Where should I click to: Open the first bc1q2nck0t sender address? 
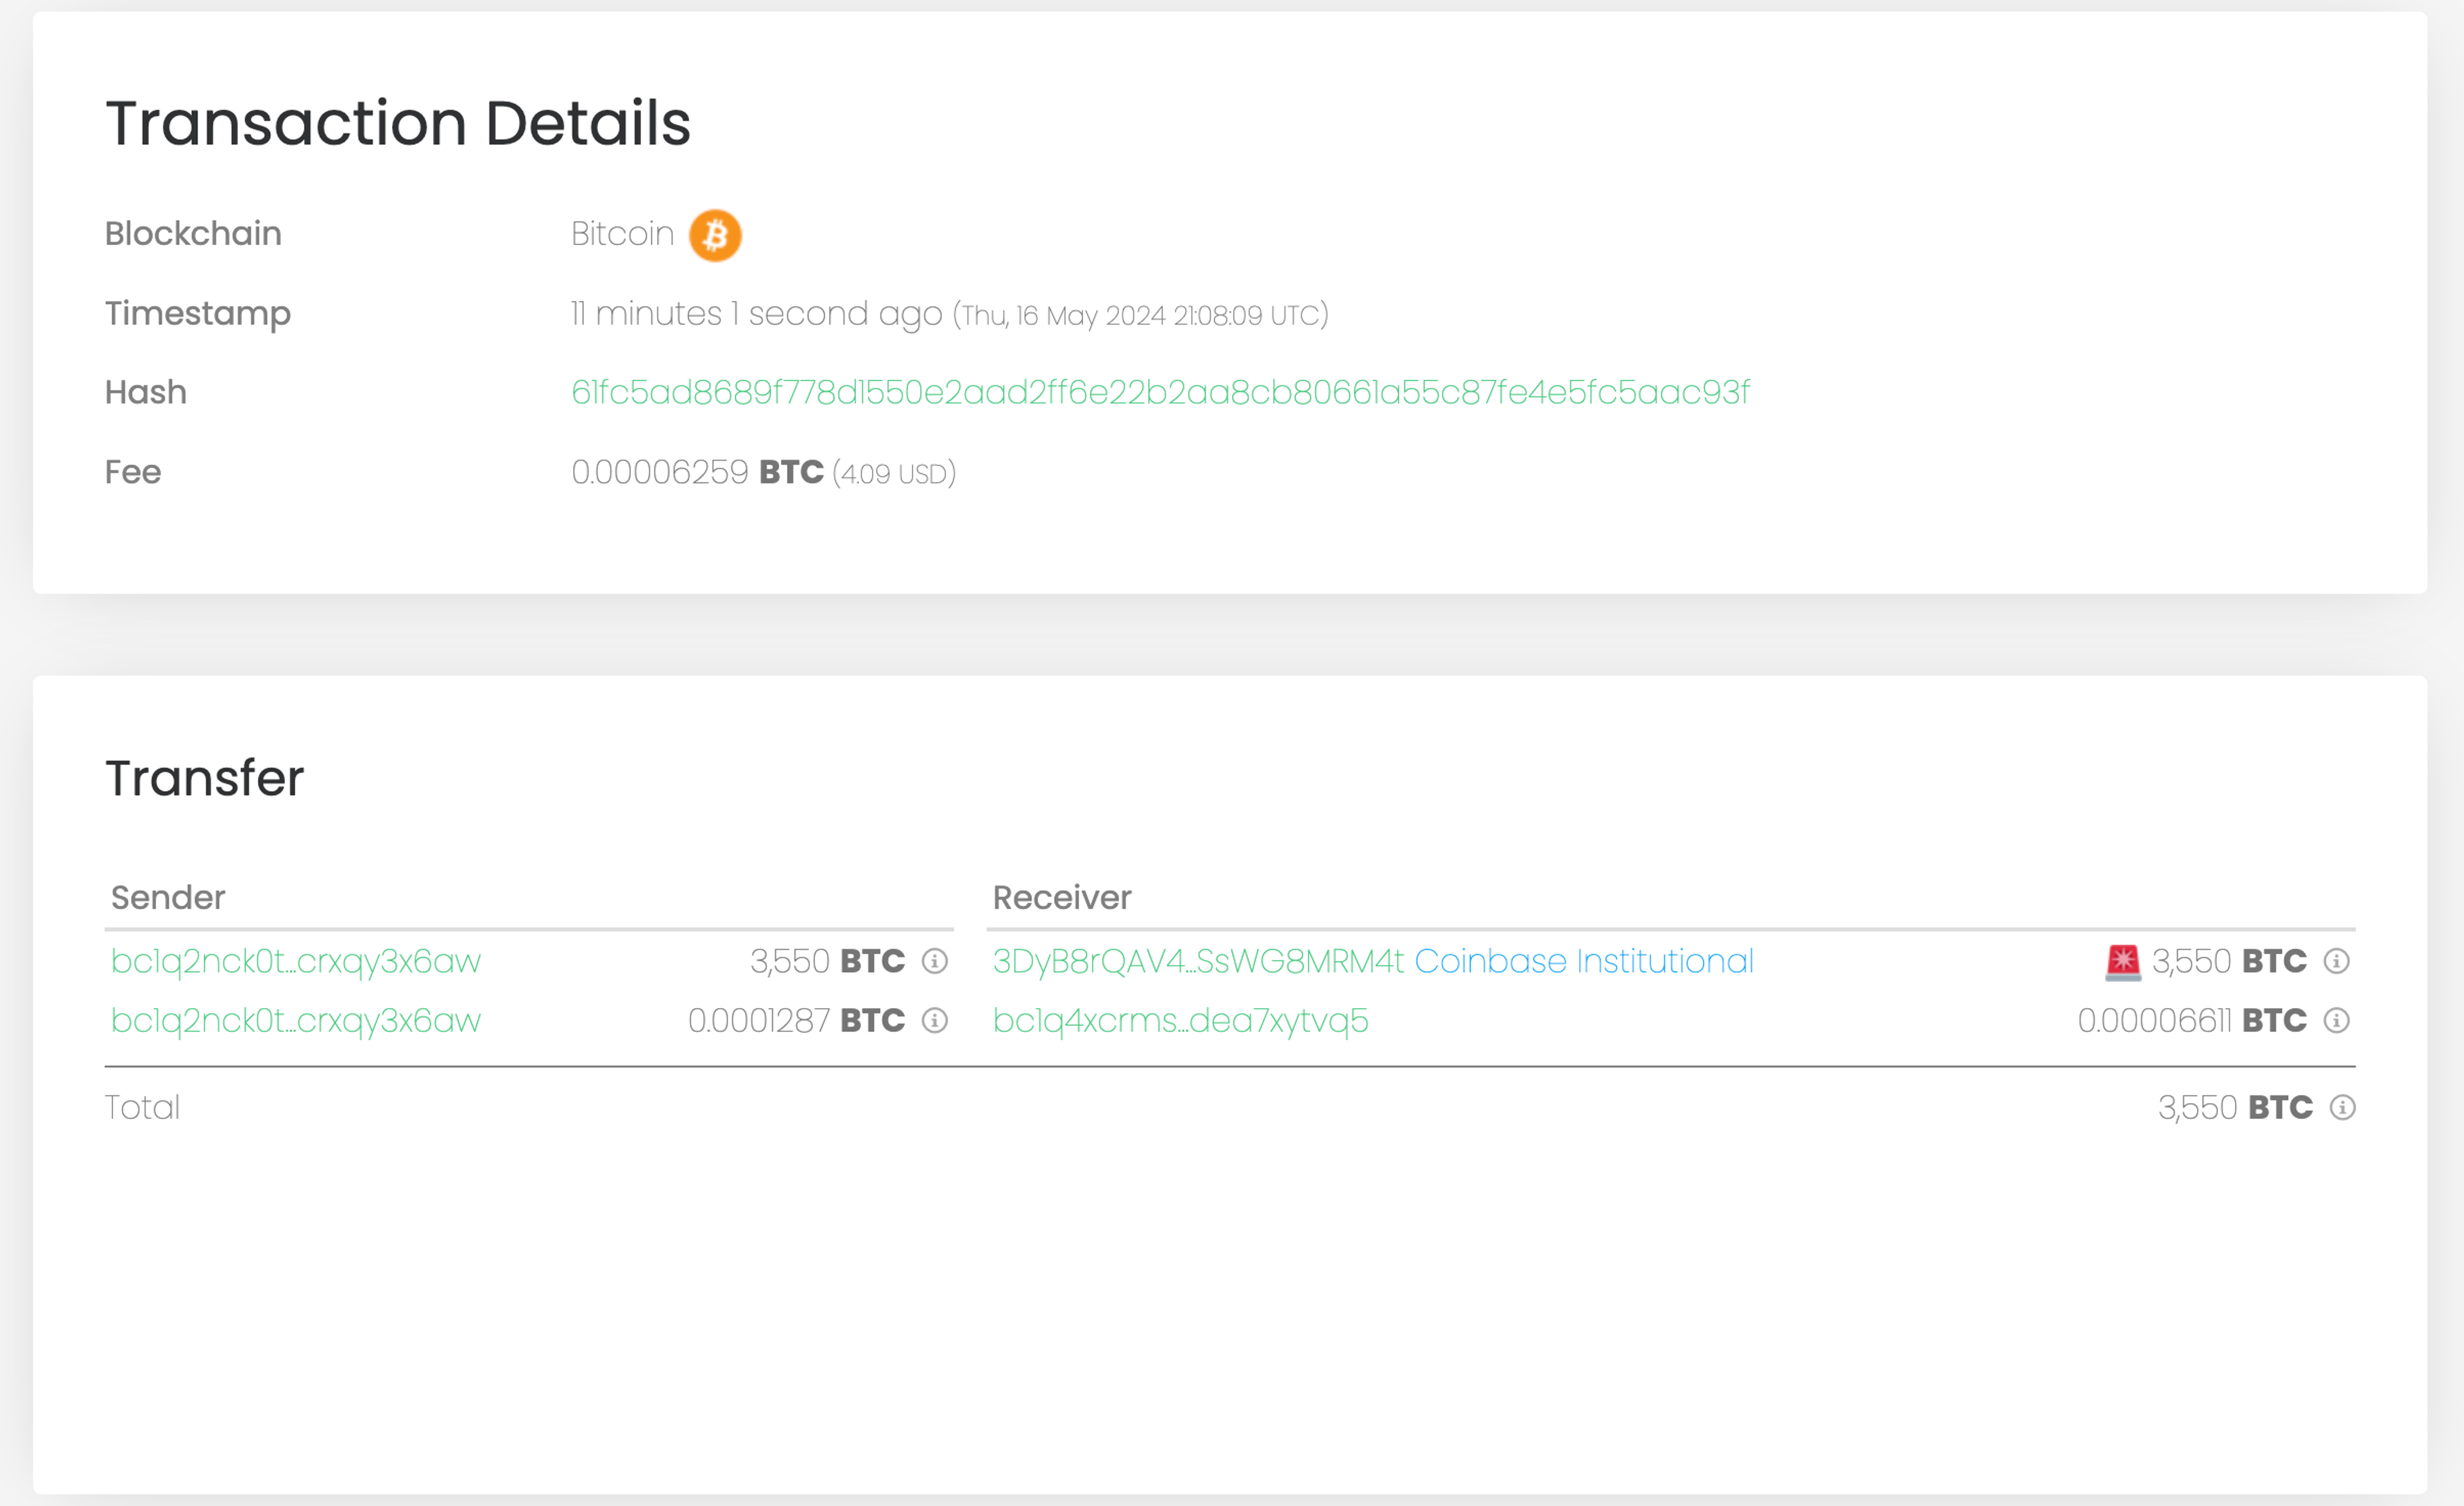tap(296, 961)
